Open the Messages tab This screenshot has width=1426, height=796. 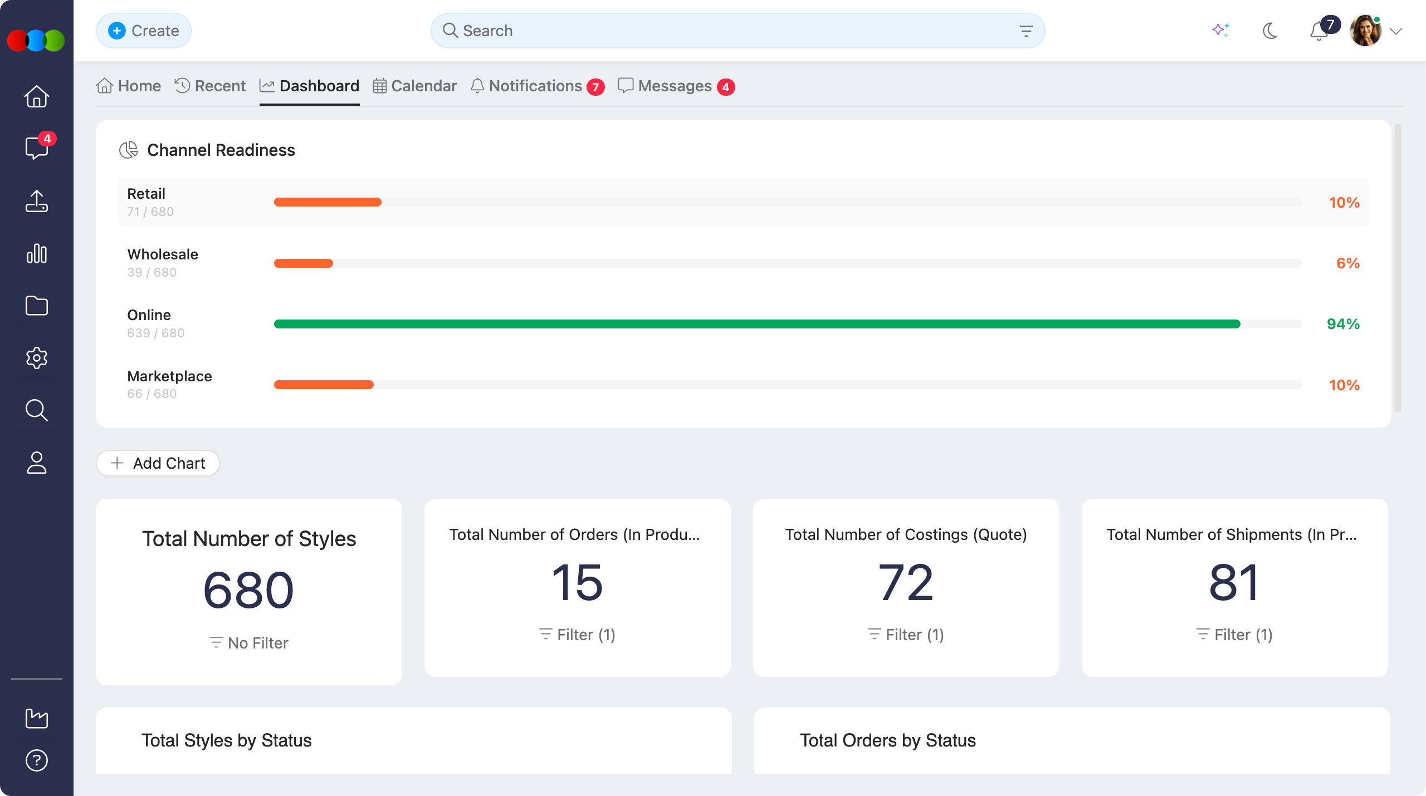coord(676,86)
